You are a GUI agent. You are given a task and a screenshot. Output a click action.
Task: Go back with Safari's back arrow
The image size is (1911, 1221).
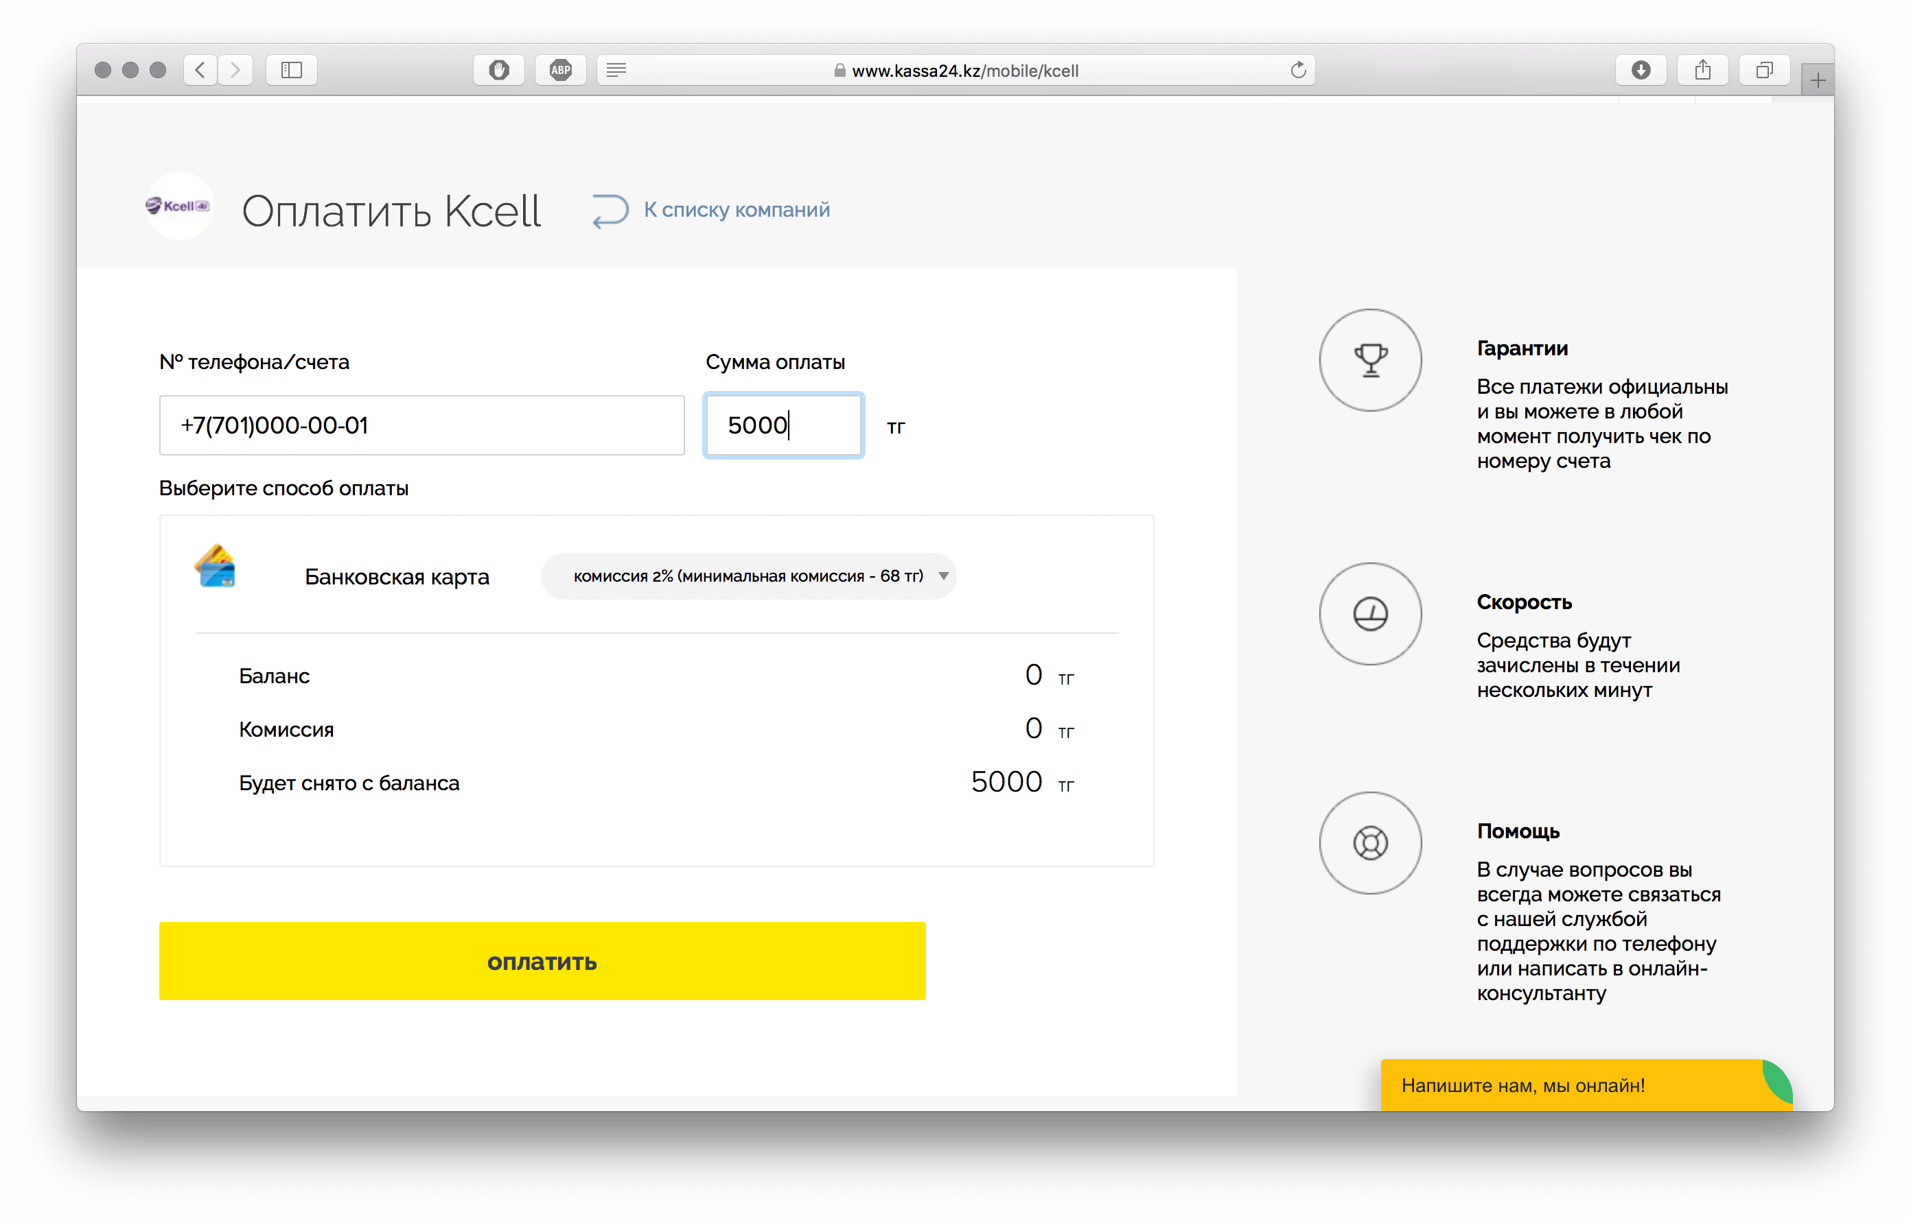tap(201, 70)
